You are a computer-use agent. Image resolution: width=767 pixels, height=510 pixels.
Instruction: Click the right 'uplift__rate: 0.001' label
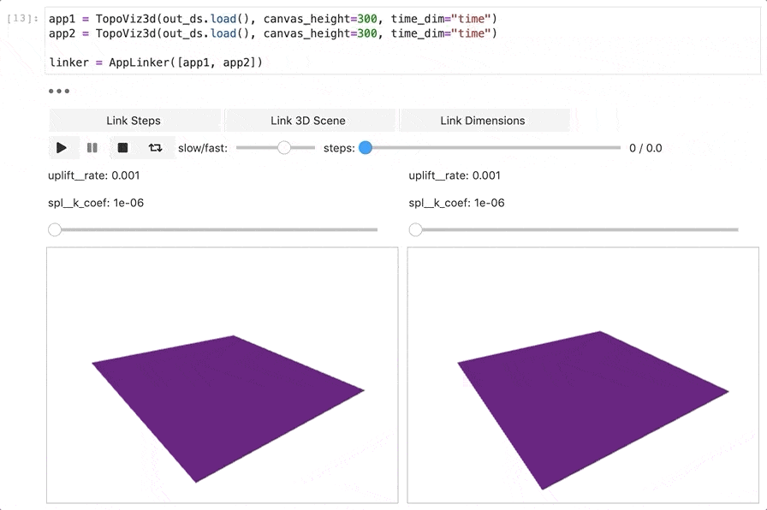[x=455, y=175]
